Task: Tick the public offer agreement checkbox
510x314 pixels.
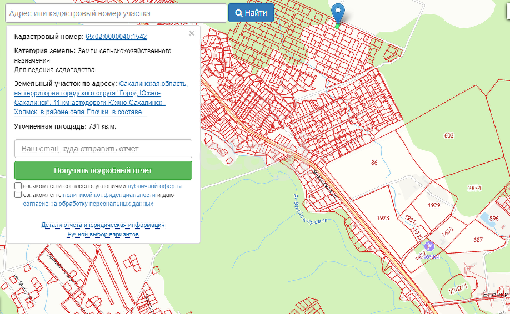Action: [18, 186]
